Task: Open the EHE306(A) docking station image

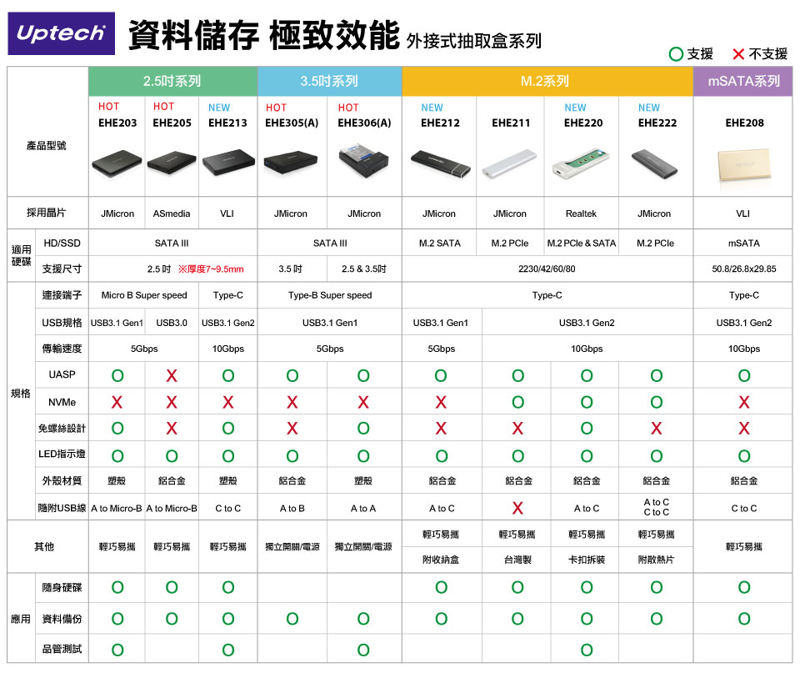Action: 363,160
